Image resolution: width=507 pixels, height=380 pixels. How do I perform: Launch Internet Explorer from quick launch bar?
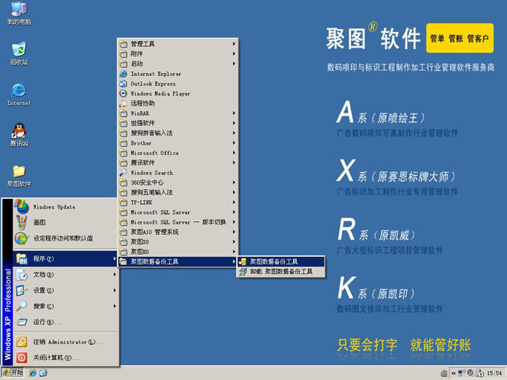coord(33,373)
